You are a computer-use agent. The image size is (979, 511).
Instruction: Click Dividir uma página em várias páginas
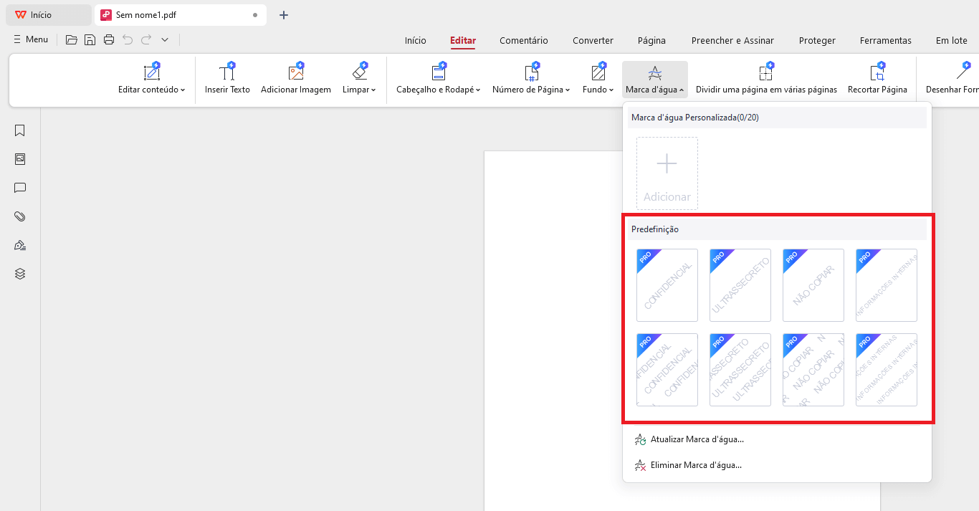coord(765,77)
